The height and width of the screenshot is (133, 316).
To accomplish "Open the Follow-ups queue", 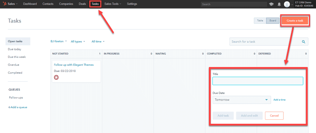I will click(x=16, y=97).
